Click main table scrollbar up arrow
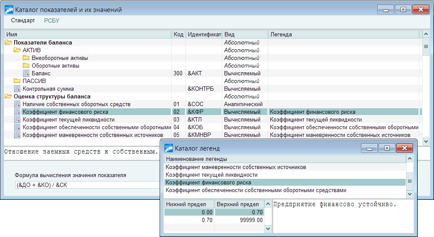The width and height of the screenshot is (434, 237). click(426, 34)
